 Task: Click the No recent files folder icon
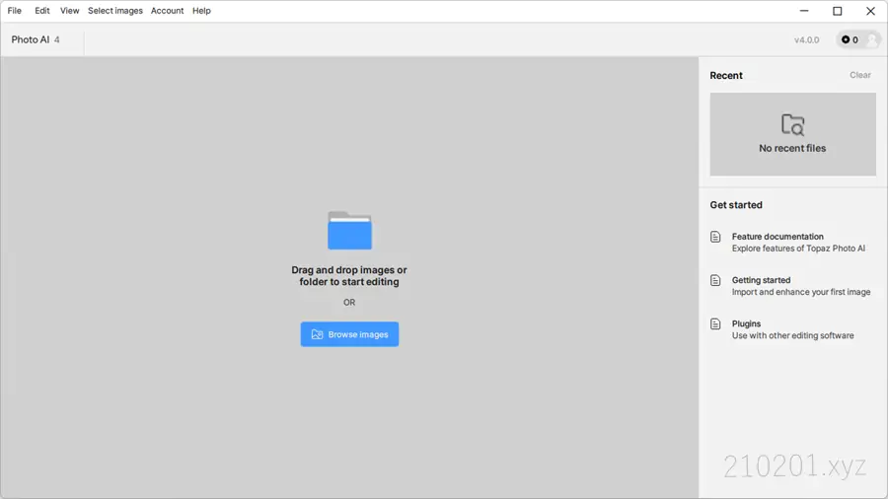tap(792, 125)
